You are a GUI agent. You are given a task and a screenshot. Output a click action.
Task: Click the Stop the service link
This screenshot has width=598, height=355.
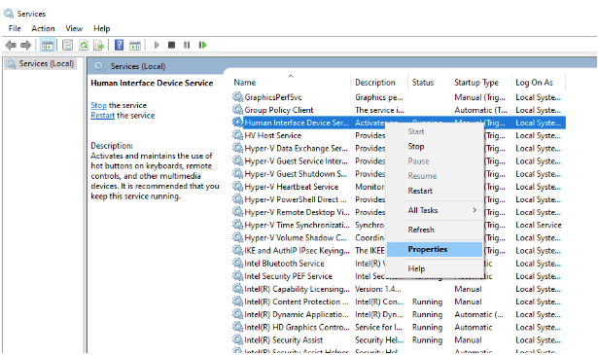pyautogui.click(x=98, y=105)
